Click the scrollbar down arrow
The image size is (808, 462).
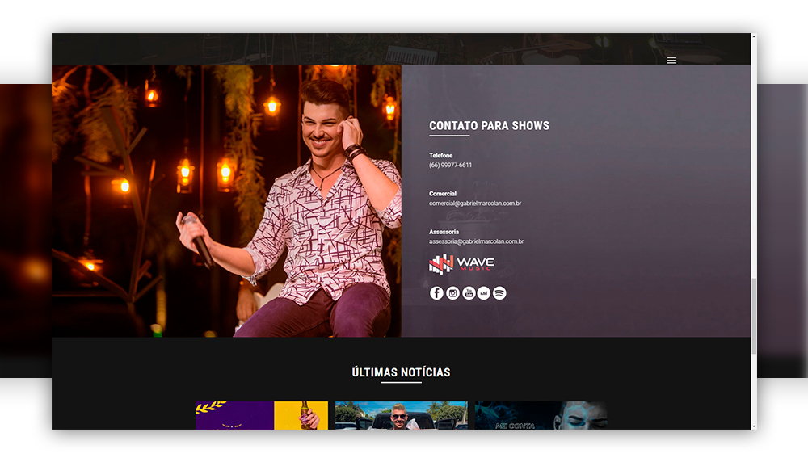pos(754,425)
